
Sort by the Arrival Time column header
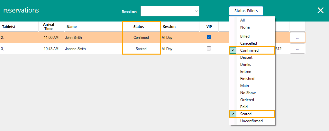coord(49,27)
